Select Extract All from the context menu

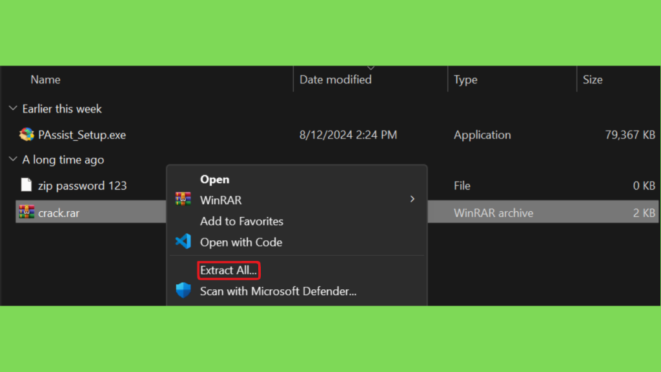click(x=229, y=270)
